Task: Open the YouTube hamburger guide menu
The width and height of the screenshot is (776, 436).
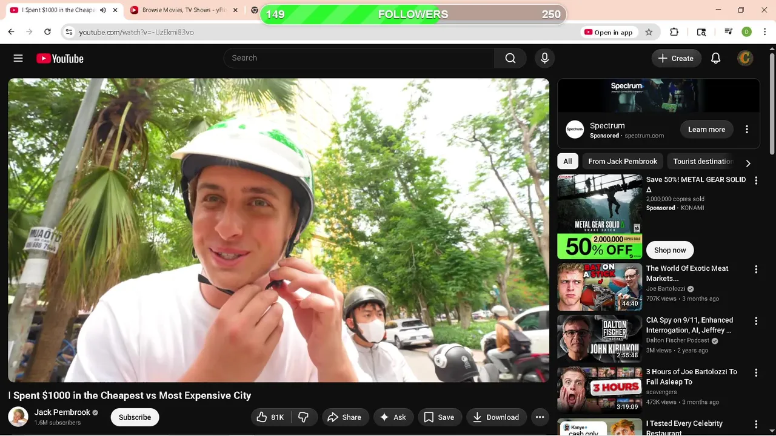Action: pos(18,58)
